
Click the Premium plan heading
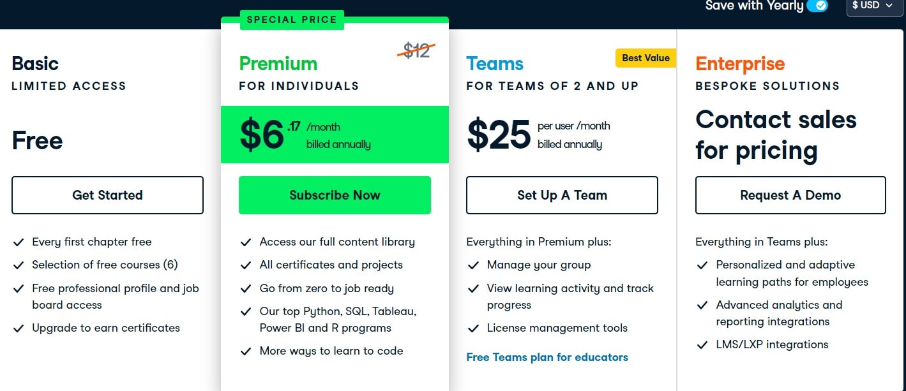[278, 64]
